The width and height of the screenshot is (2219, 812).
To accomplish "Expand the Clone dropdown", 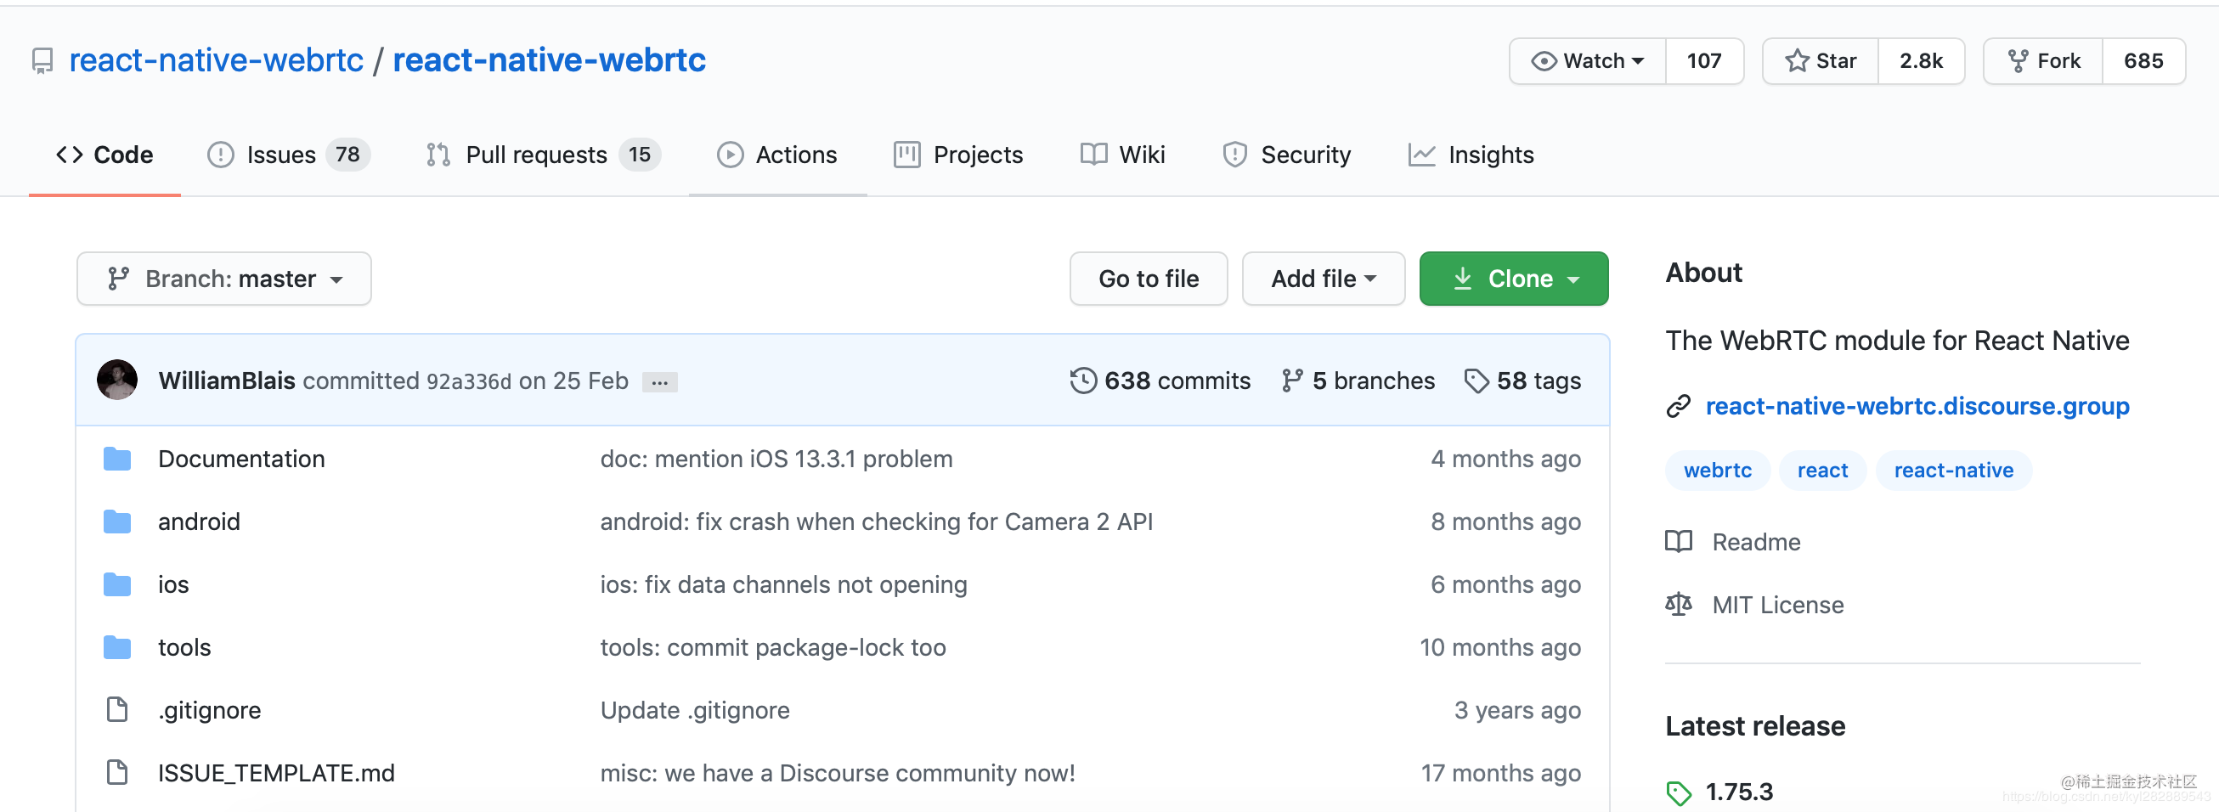I will coord(1514,279).
